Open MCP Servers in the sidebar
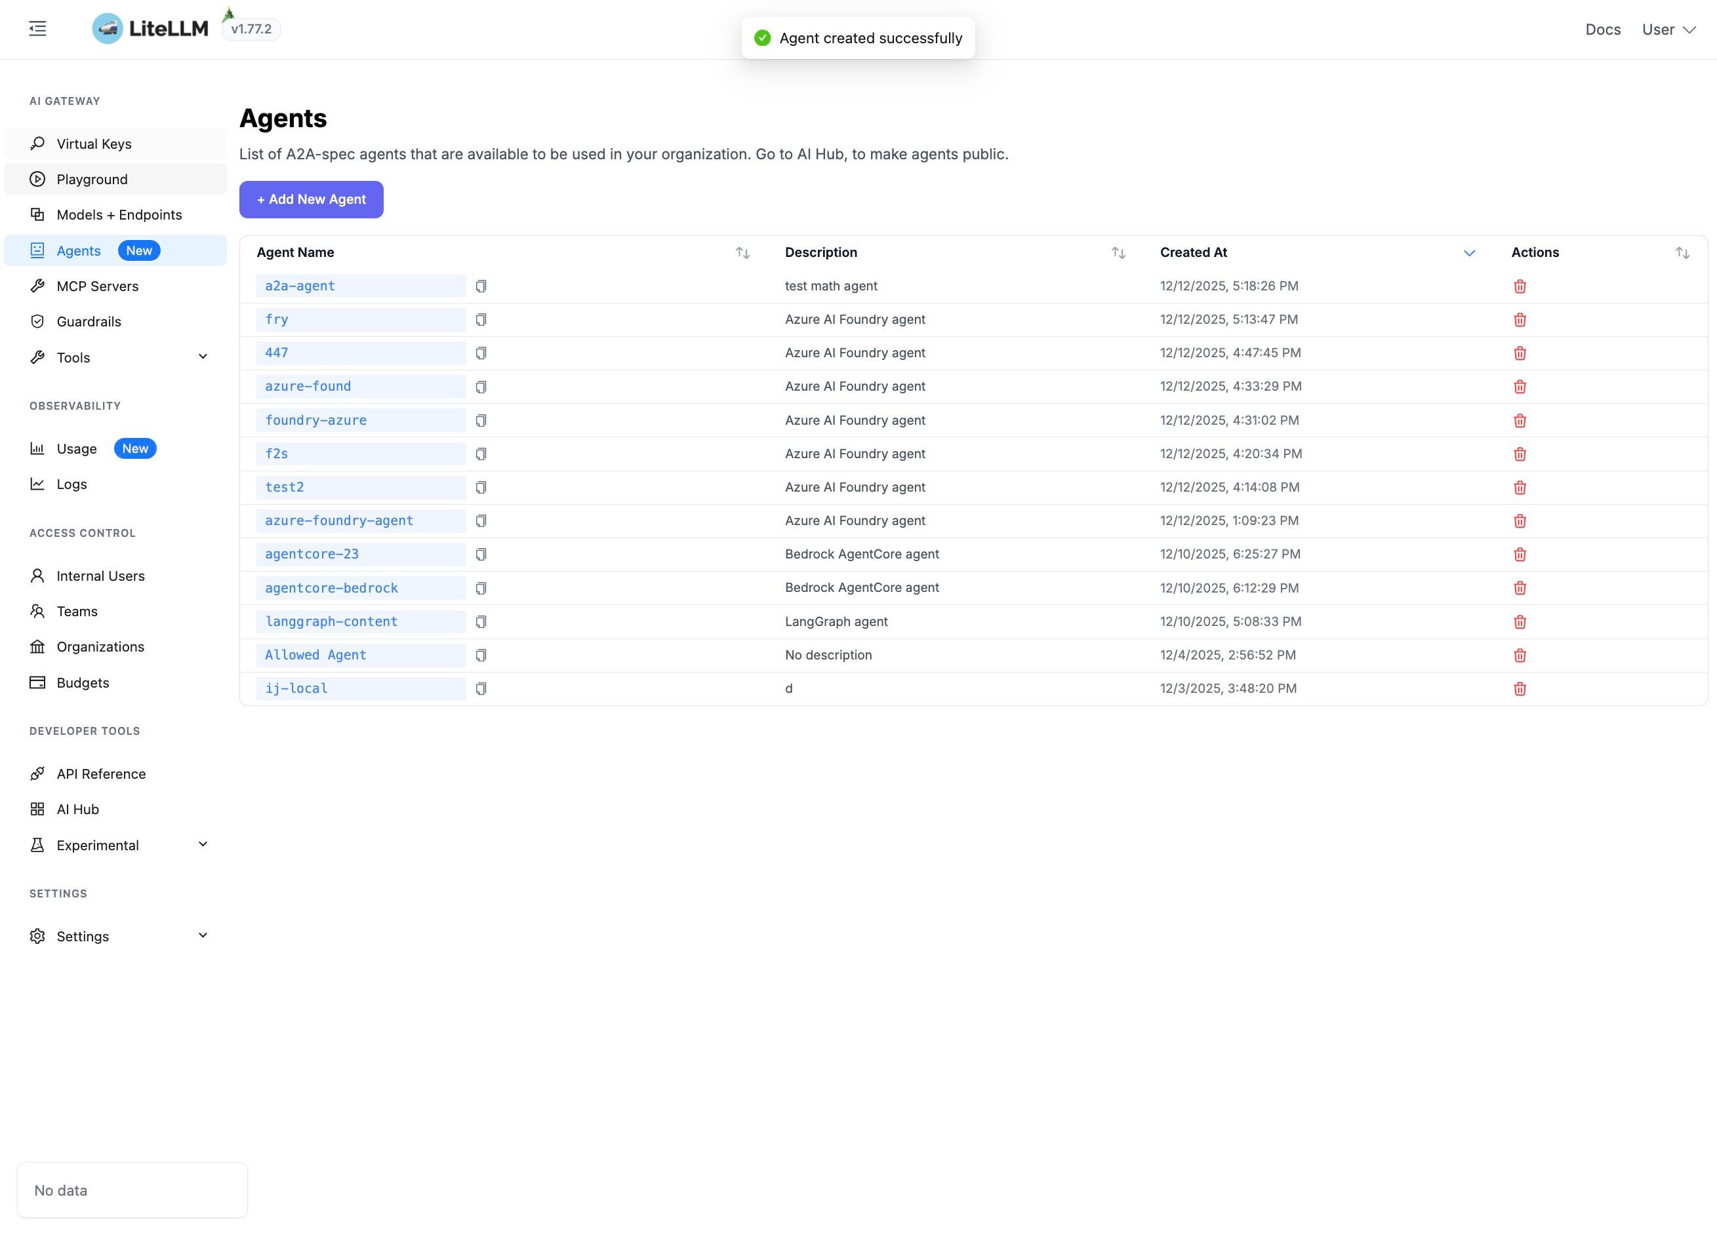This screenshot has width=1717, height=1235. pyautogui.click(x=97, y=286)
